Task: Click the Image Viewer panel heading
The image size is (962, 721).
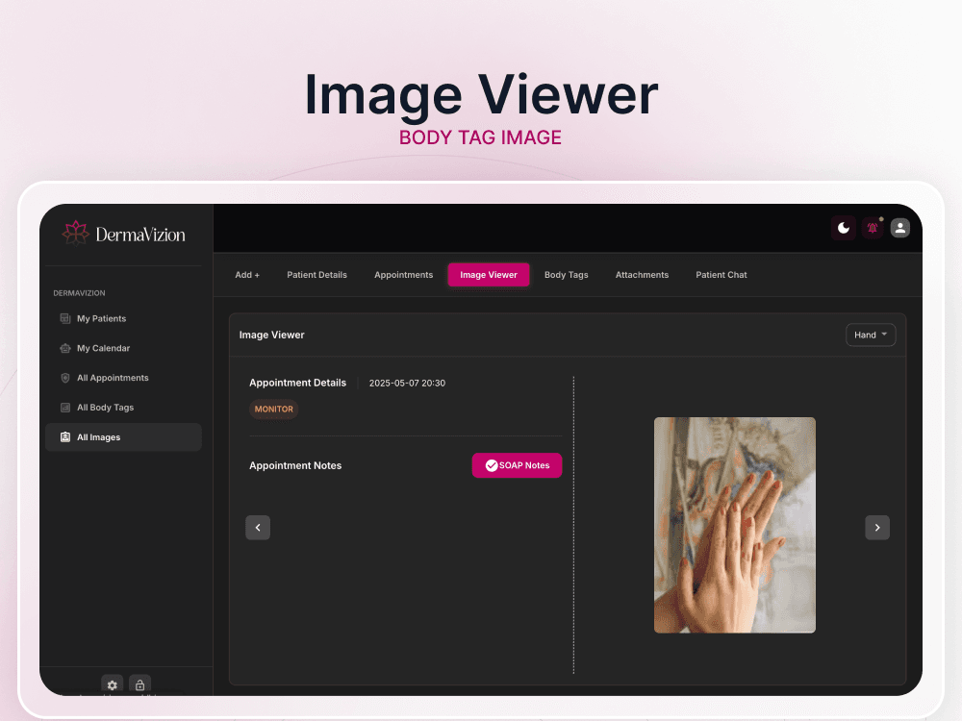Action: point(272,335)
